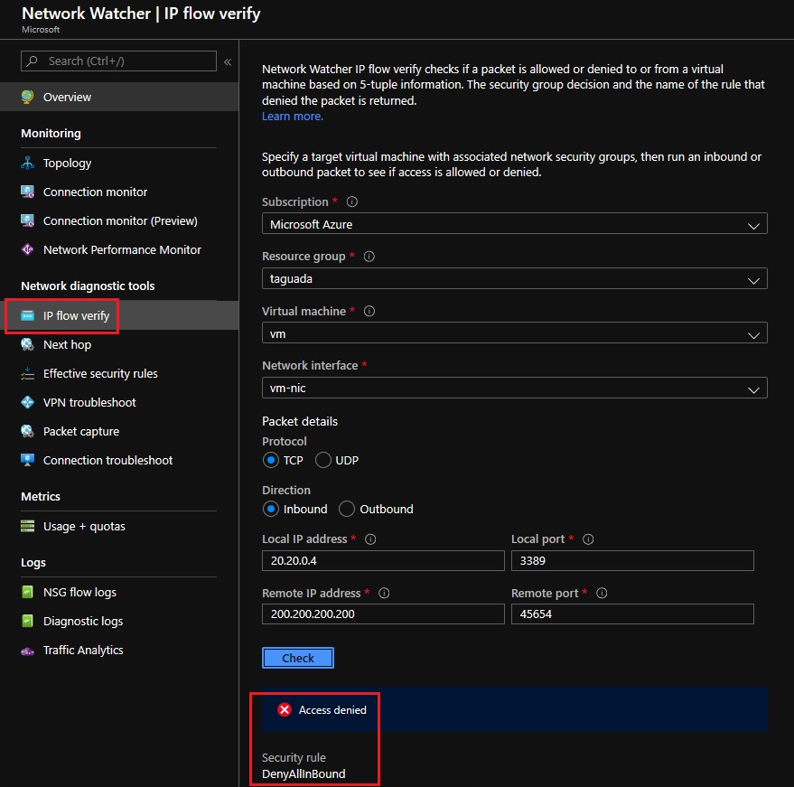The height and width of the screenshot is (787, 794).
Task: Select the Outbound direction radio button
Action: coord(346,509)
